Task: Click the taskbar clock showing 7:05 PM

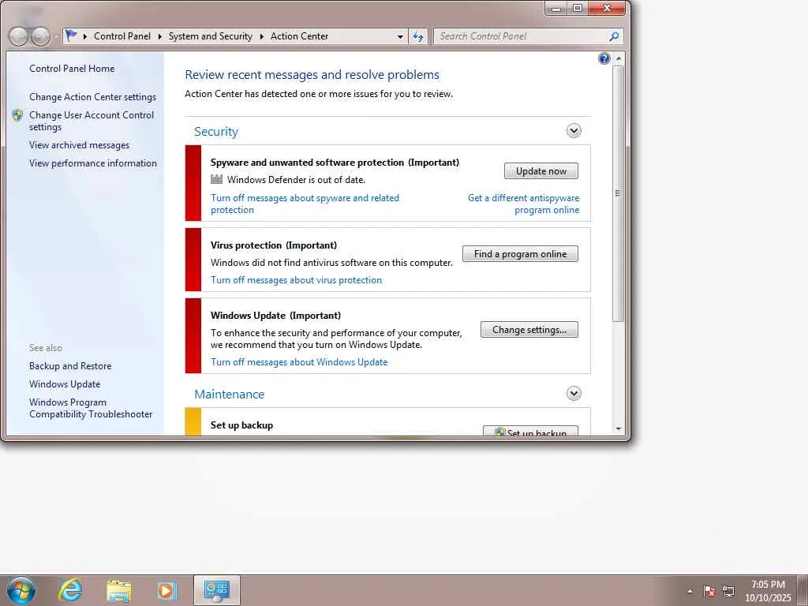Action: pyautogui.click(x=768, y=590)
